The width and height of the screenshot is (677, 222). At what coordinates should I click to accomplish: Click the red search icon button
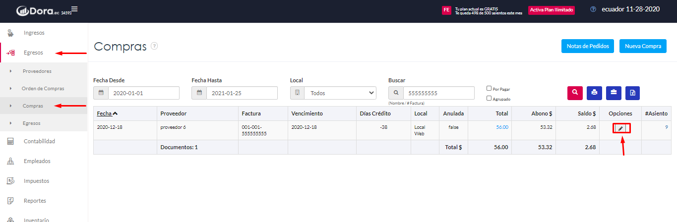[x=575, y=93]
